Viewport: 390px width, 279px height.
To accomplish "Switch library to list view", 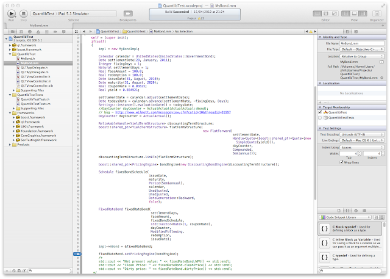I will (x=382, y=217).
